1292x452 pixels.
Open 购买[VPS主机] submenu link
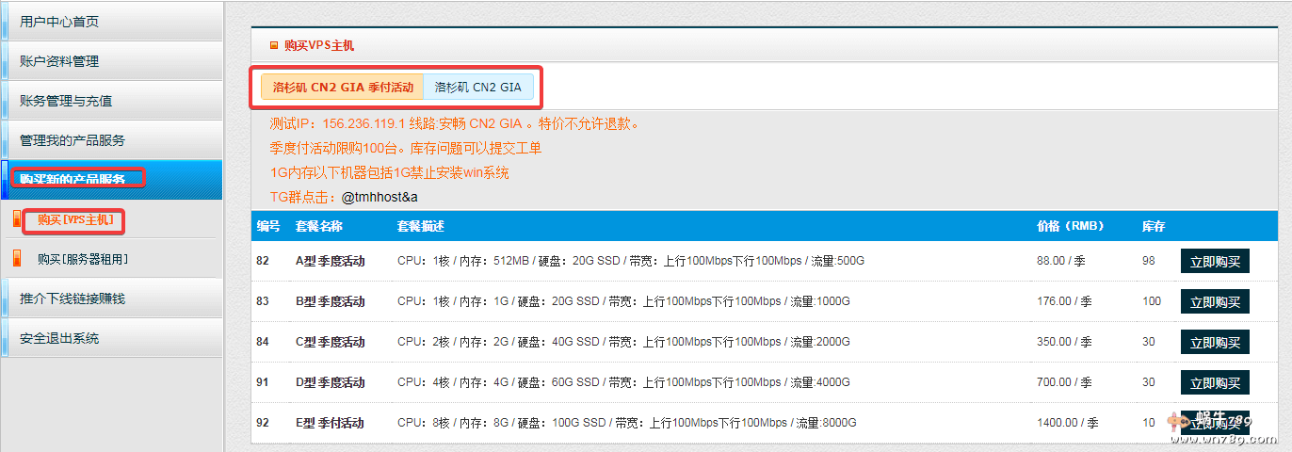pos(75,219)
